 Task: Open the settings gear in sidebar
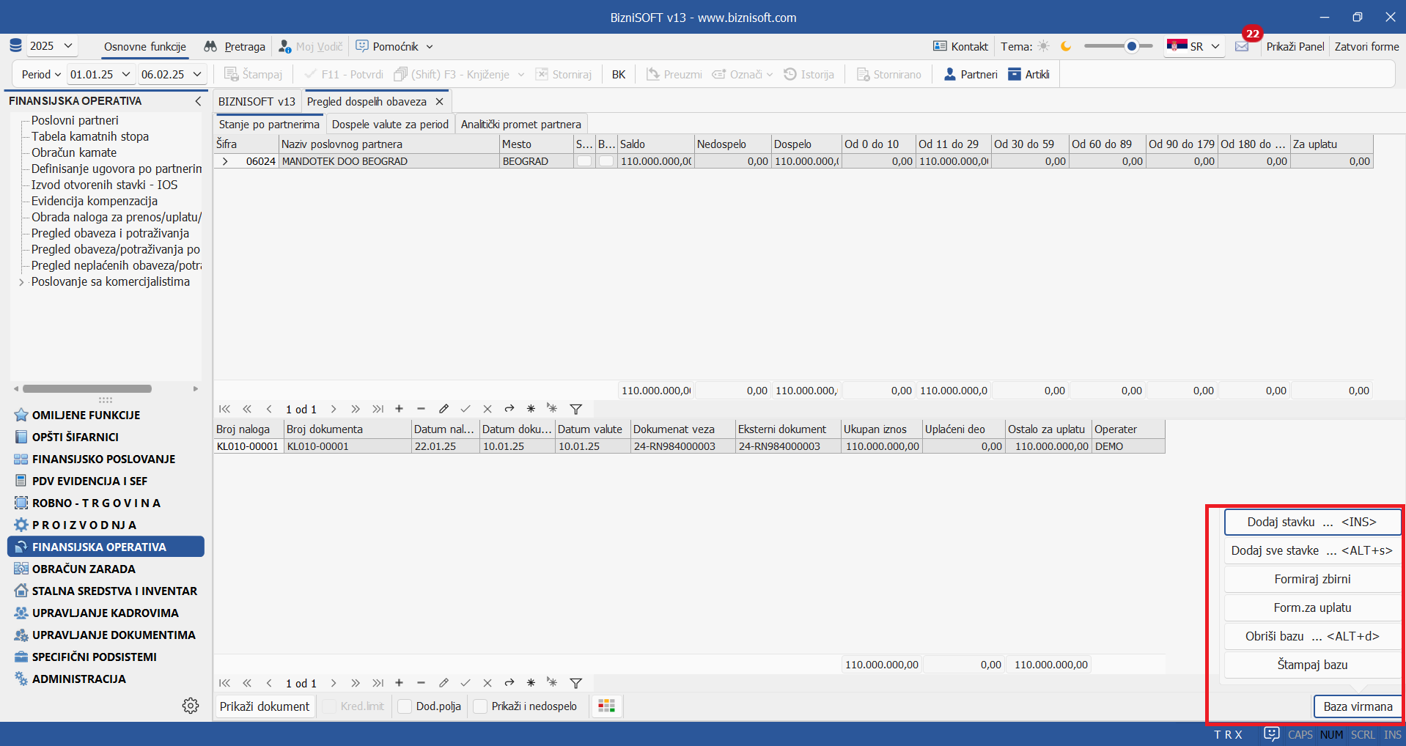(x=191, y=706)
